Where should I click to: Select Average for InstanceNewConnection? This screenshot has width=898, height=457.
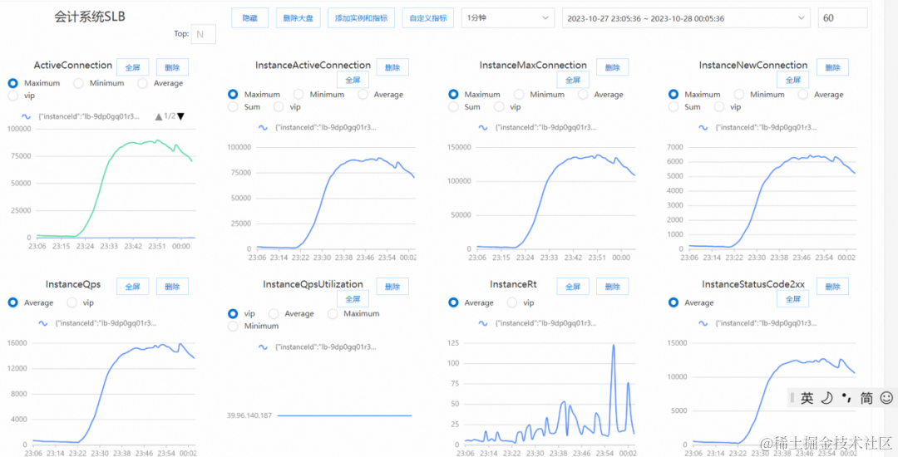coord(803,94)
